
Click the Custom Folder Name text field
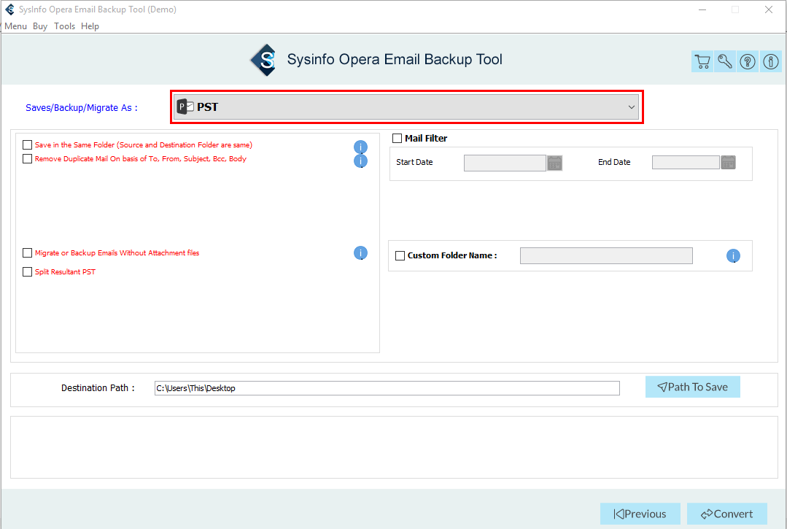[x=606, y=255]
